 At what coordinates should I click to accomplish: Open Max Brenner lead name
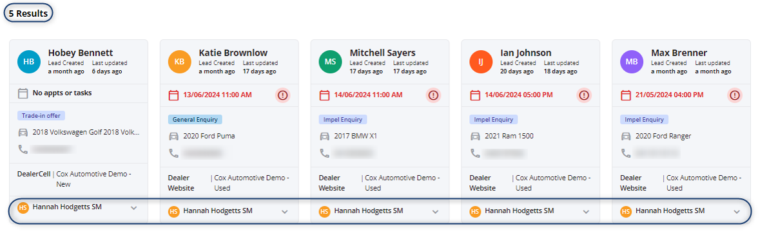[679, 53]
